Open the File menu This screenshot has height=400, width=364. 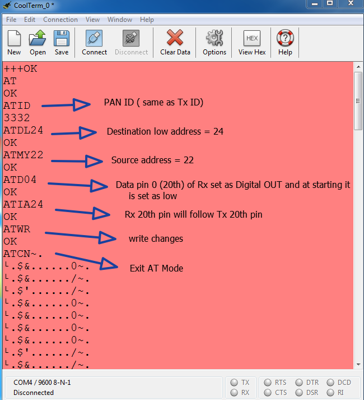coord(11,20)
